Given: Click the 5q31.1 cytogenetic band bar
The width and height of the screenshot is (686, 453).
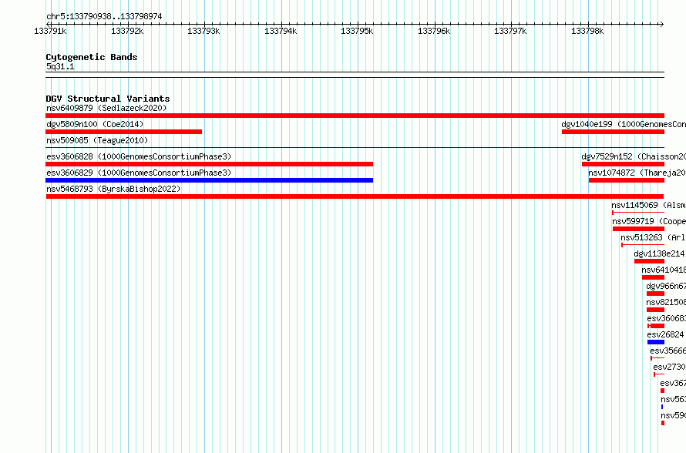Looking at the screenshot, I should (x=355, y=75).
